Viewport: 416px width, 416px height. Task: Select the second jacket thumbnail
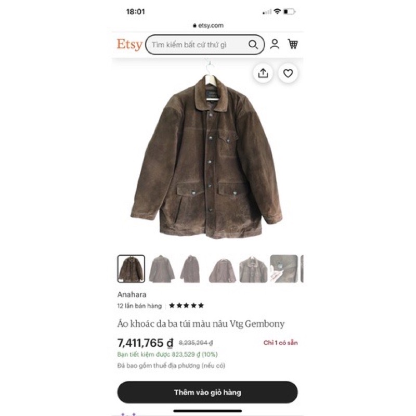tap(162, 269)
